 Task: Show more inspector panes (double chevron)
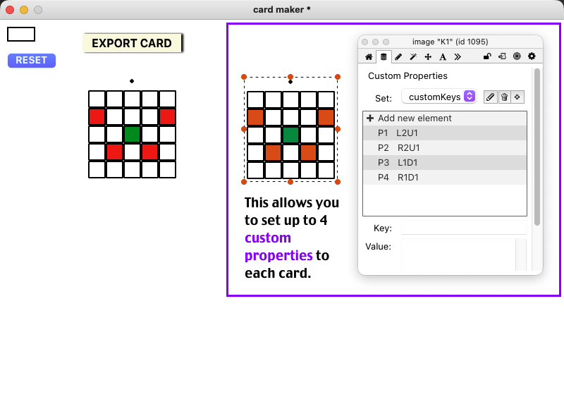(458, 56)
